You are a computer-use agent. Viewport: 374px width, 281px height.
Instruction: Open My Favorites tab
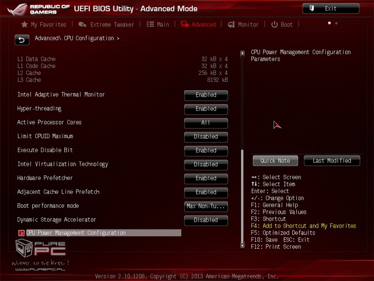click(x=44, y=25)
